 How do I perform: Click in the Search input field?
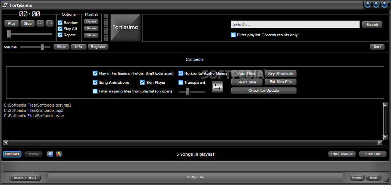(295, 24)
